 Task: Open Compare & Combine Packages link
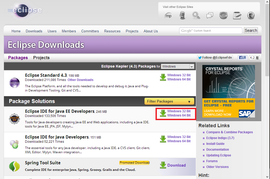pyautogui.click(x=229, y=132)
